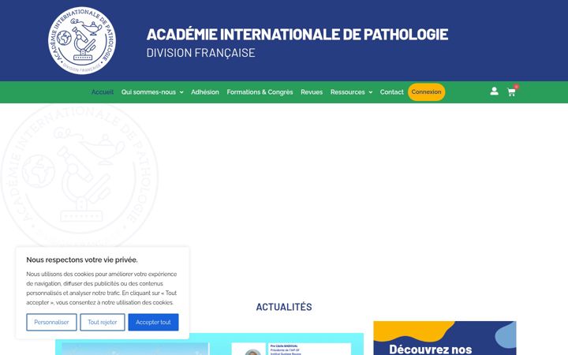Click the ACADÉMIE INTERNATIONALE DE PATHOLOGIE title

(297, 35)
